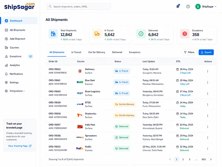Switch to the Exceptions tab
222x167 pixels.
coord(135,52)
